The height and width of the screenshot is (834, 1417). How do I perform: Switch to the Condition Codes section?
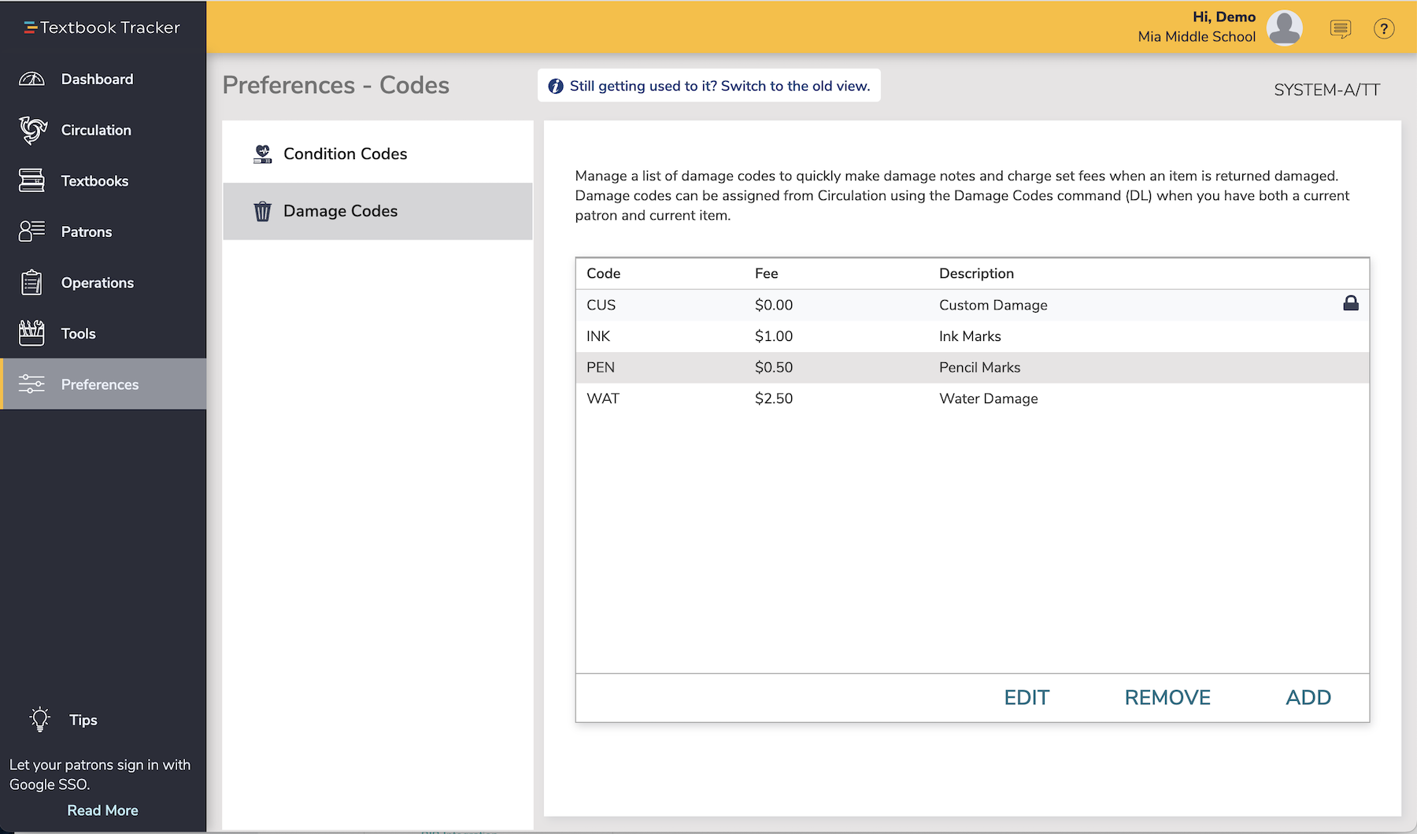coord(344,154)
